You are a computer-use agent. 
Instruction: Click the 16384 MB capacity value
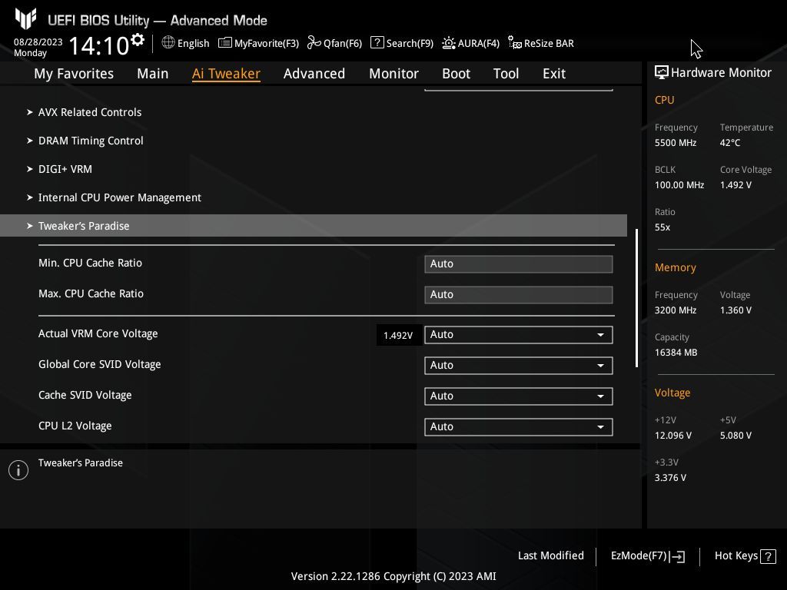tap(676, 352)
